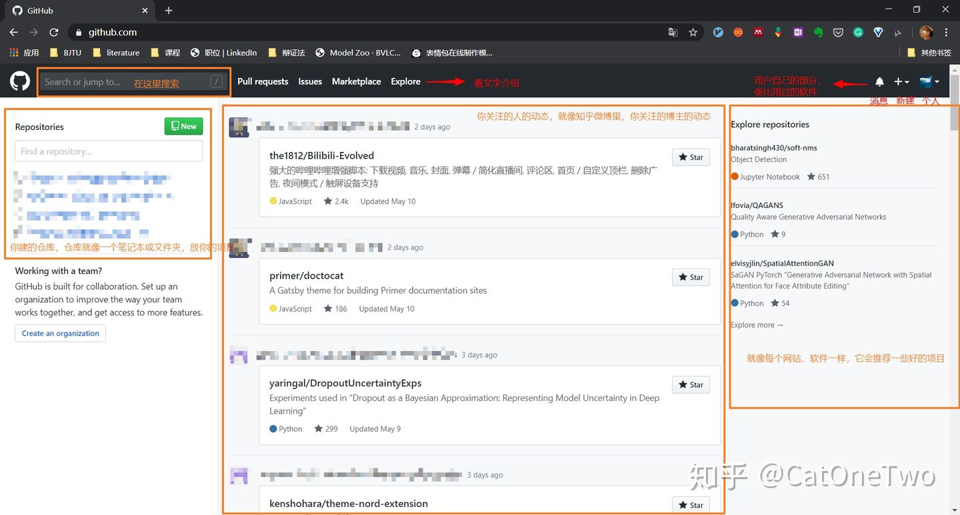The image size is (960, 515).
Task: Reload the page with refresh icon
Action: pyautogui.click(x=54, y=32)
